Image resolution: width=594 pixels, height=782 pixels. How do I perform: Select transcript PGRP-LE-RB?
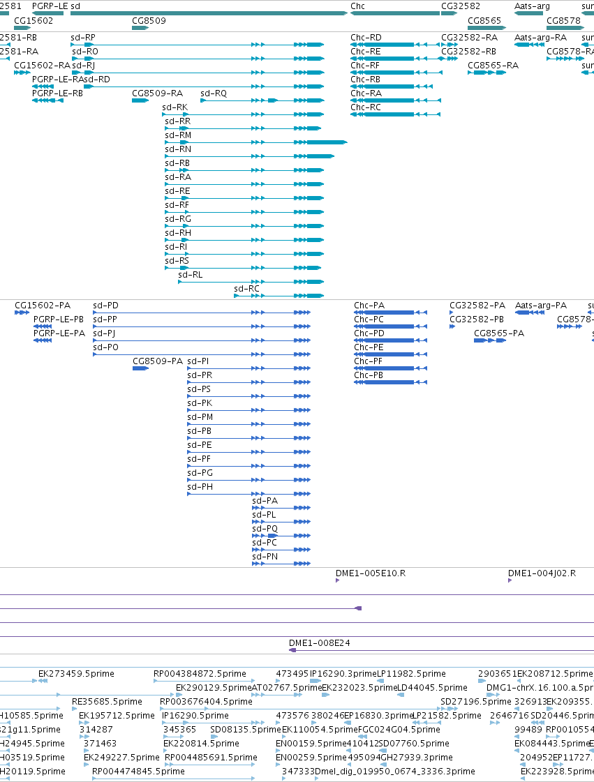(47, 100)
